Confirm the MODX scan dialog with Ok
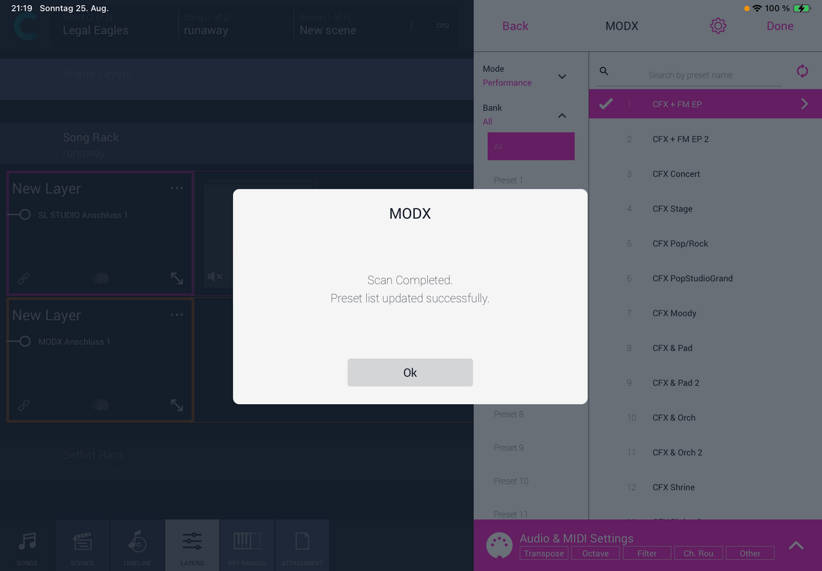 click(410, 372)
